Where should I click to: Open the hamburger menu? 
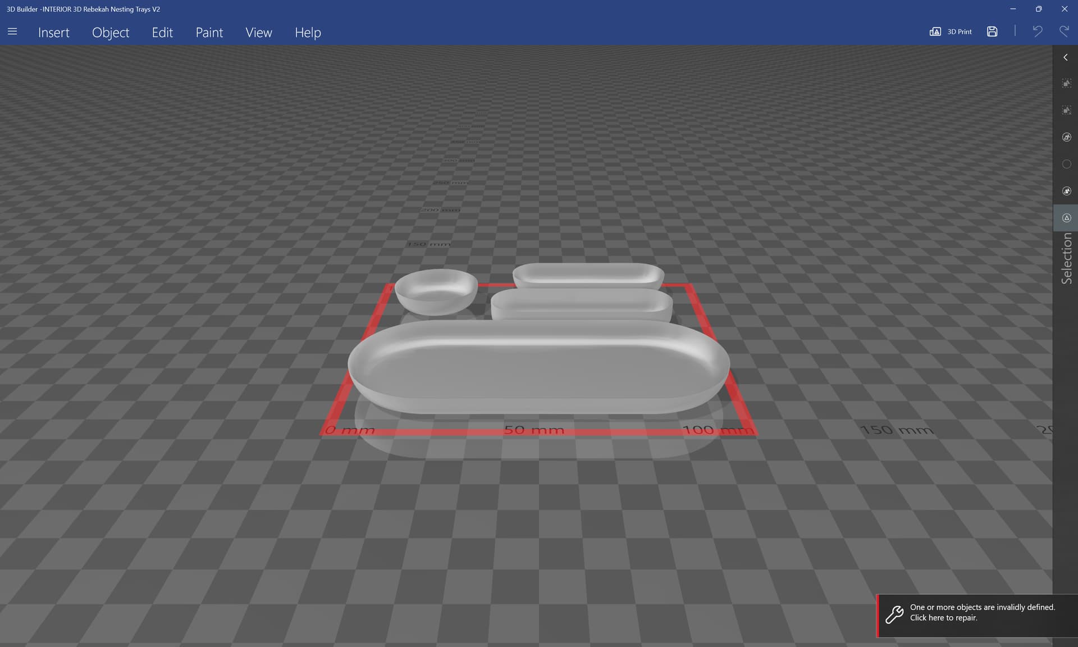click(x=12, y=32)
